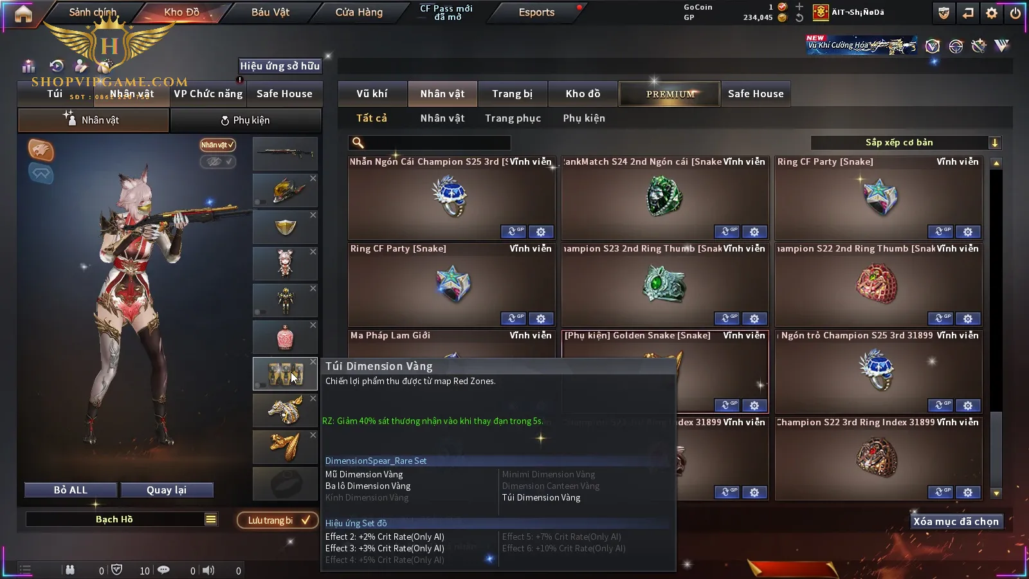This screenshot has width=1029, height=579.
Task: Click the scrollbar up arrow in inventory
Action: (996, 163)
